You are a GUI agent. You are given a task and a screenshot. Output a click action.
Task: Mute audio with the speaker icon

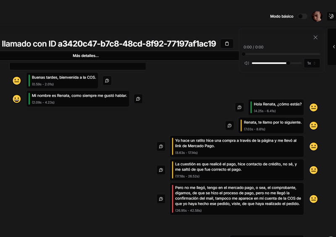[x=247, y=63]
